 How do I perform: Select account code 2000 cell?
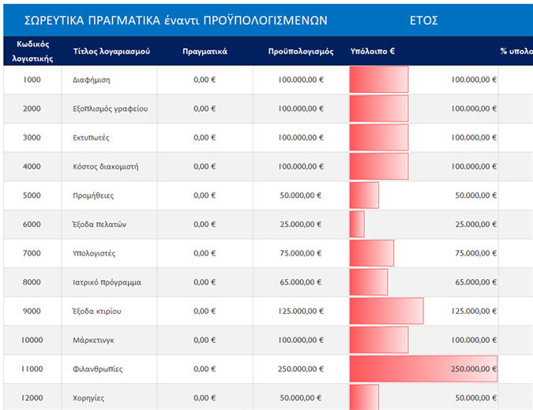click(32, 109)
